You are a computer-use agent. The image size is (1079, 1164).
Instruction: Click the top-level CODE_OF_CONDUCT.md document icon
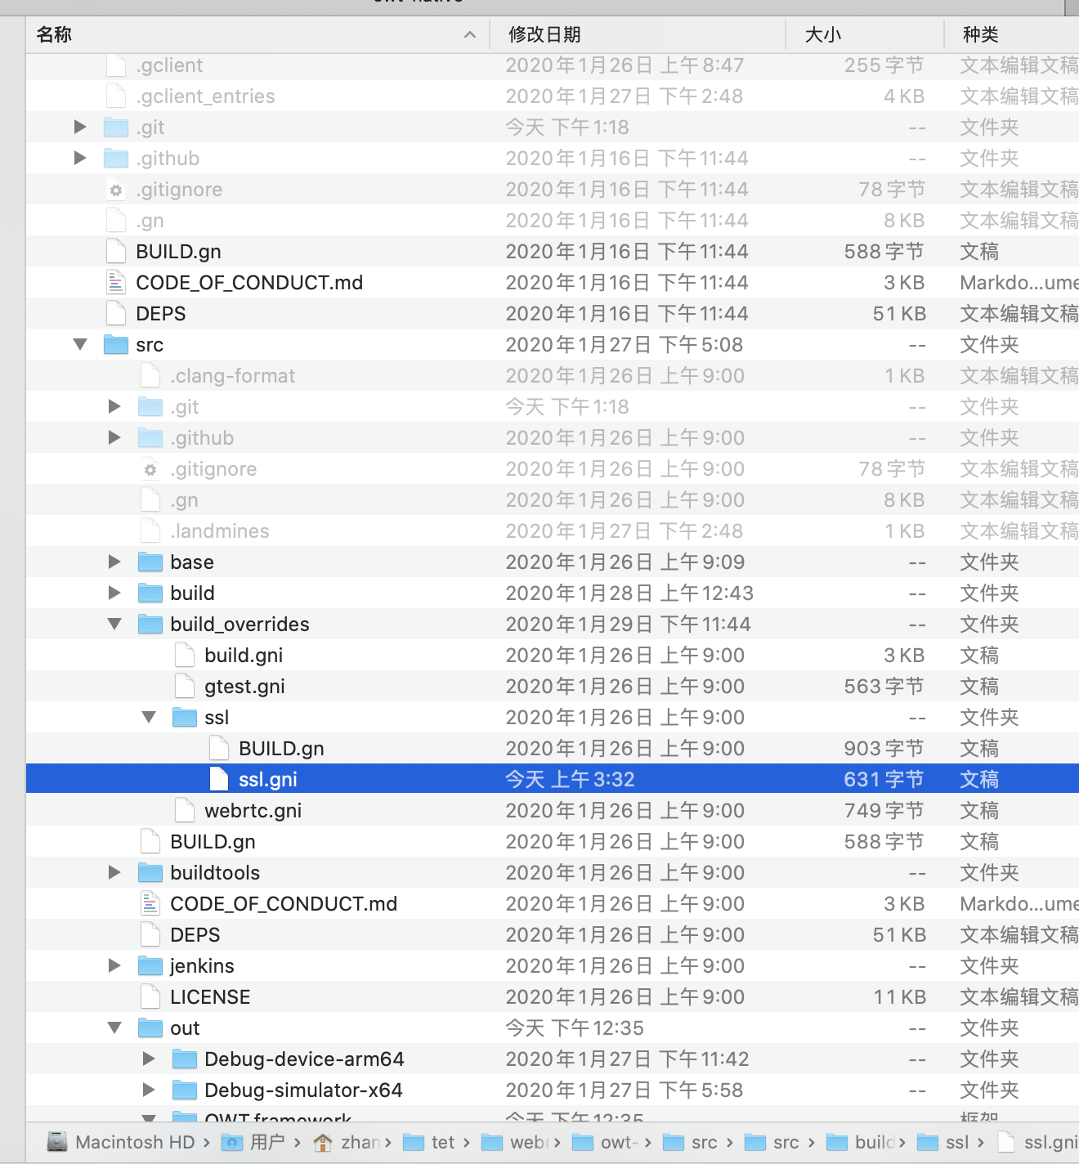[116, 282]
